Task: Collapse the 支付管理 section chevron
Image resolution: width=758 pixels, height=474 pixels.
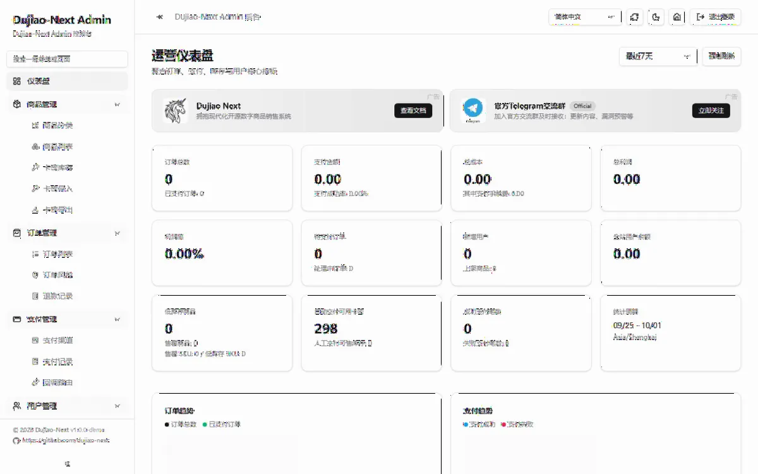Action: pyautogui.click(x=117, y=319)
